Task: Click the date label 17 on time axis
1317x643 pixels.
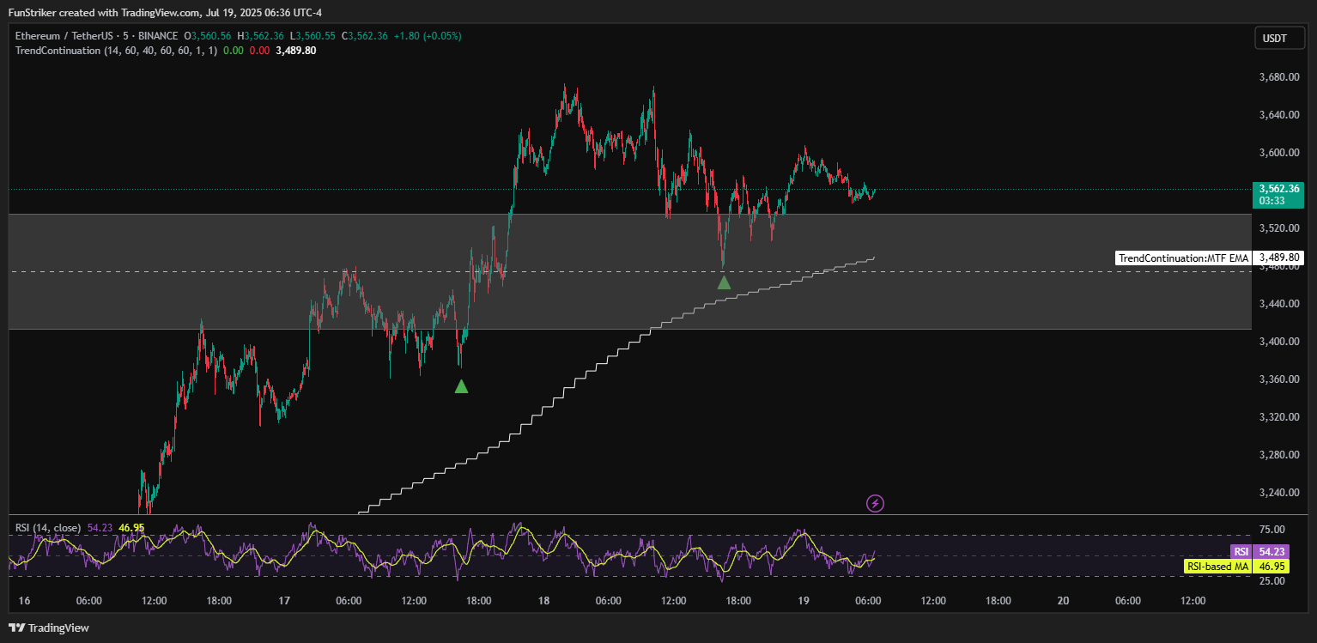Action: tap(283, 601)
